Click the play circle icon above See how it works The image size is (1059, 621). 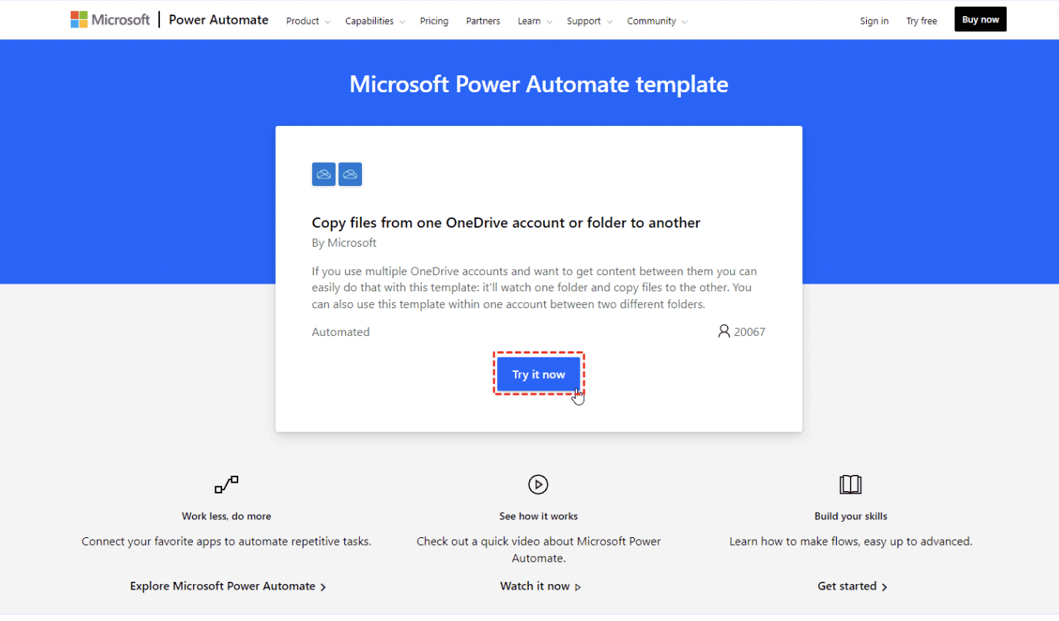click(x=538, y=484)
